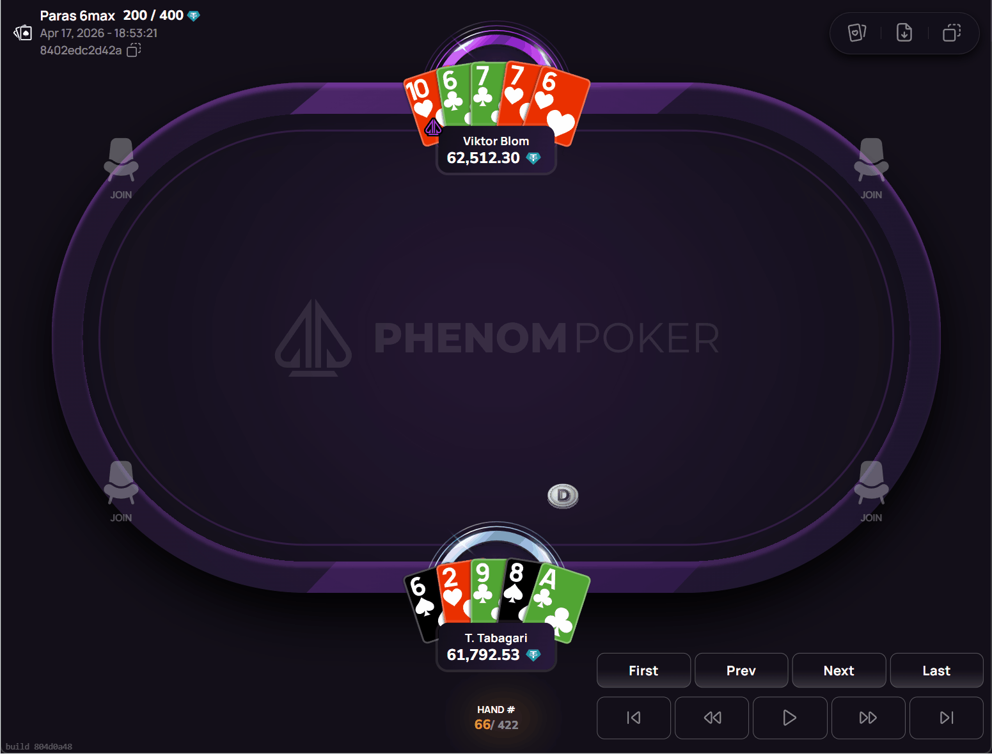
Task: Play the hand replay
Action: coord(790,718)
